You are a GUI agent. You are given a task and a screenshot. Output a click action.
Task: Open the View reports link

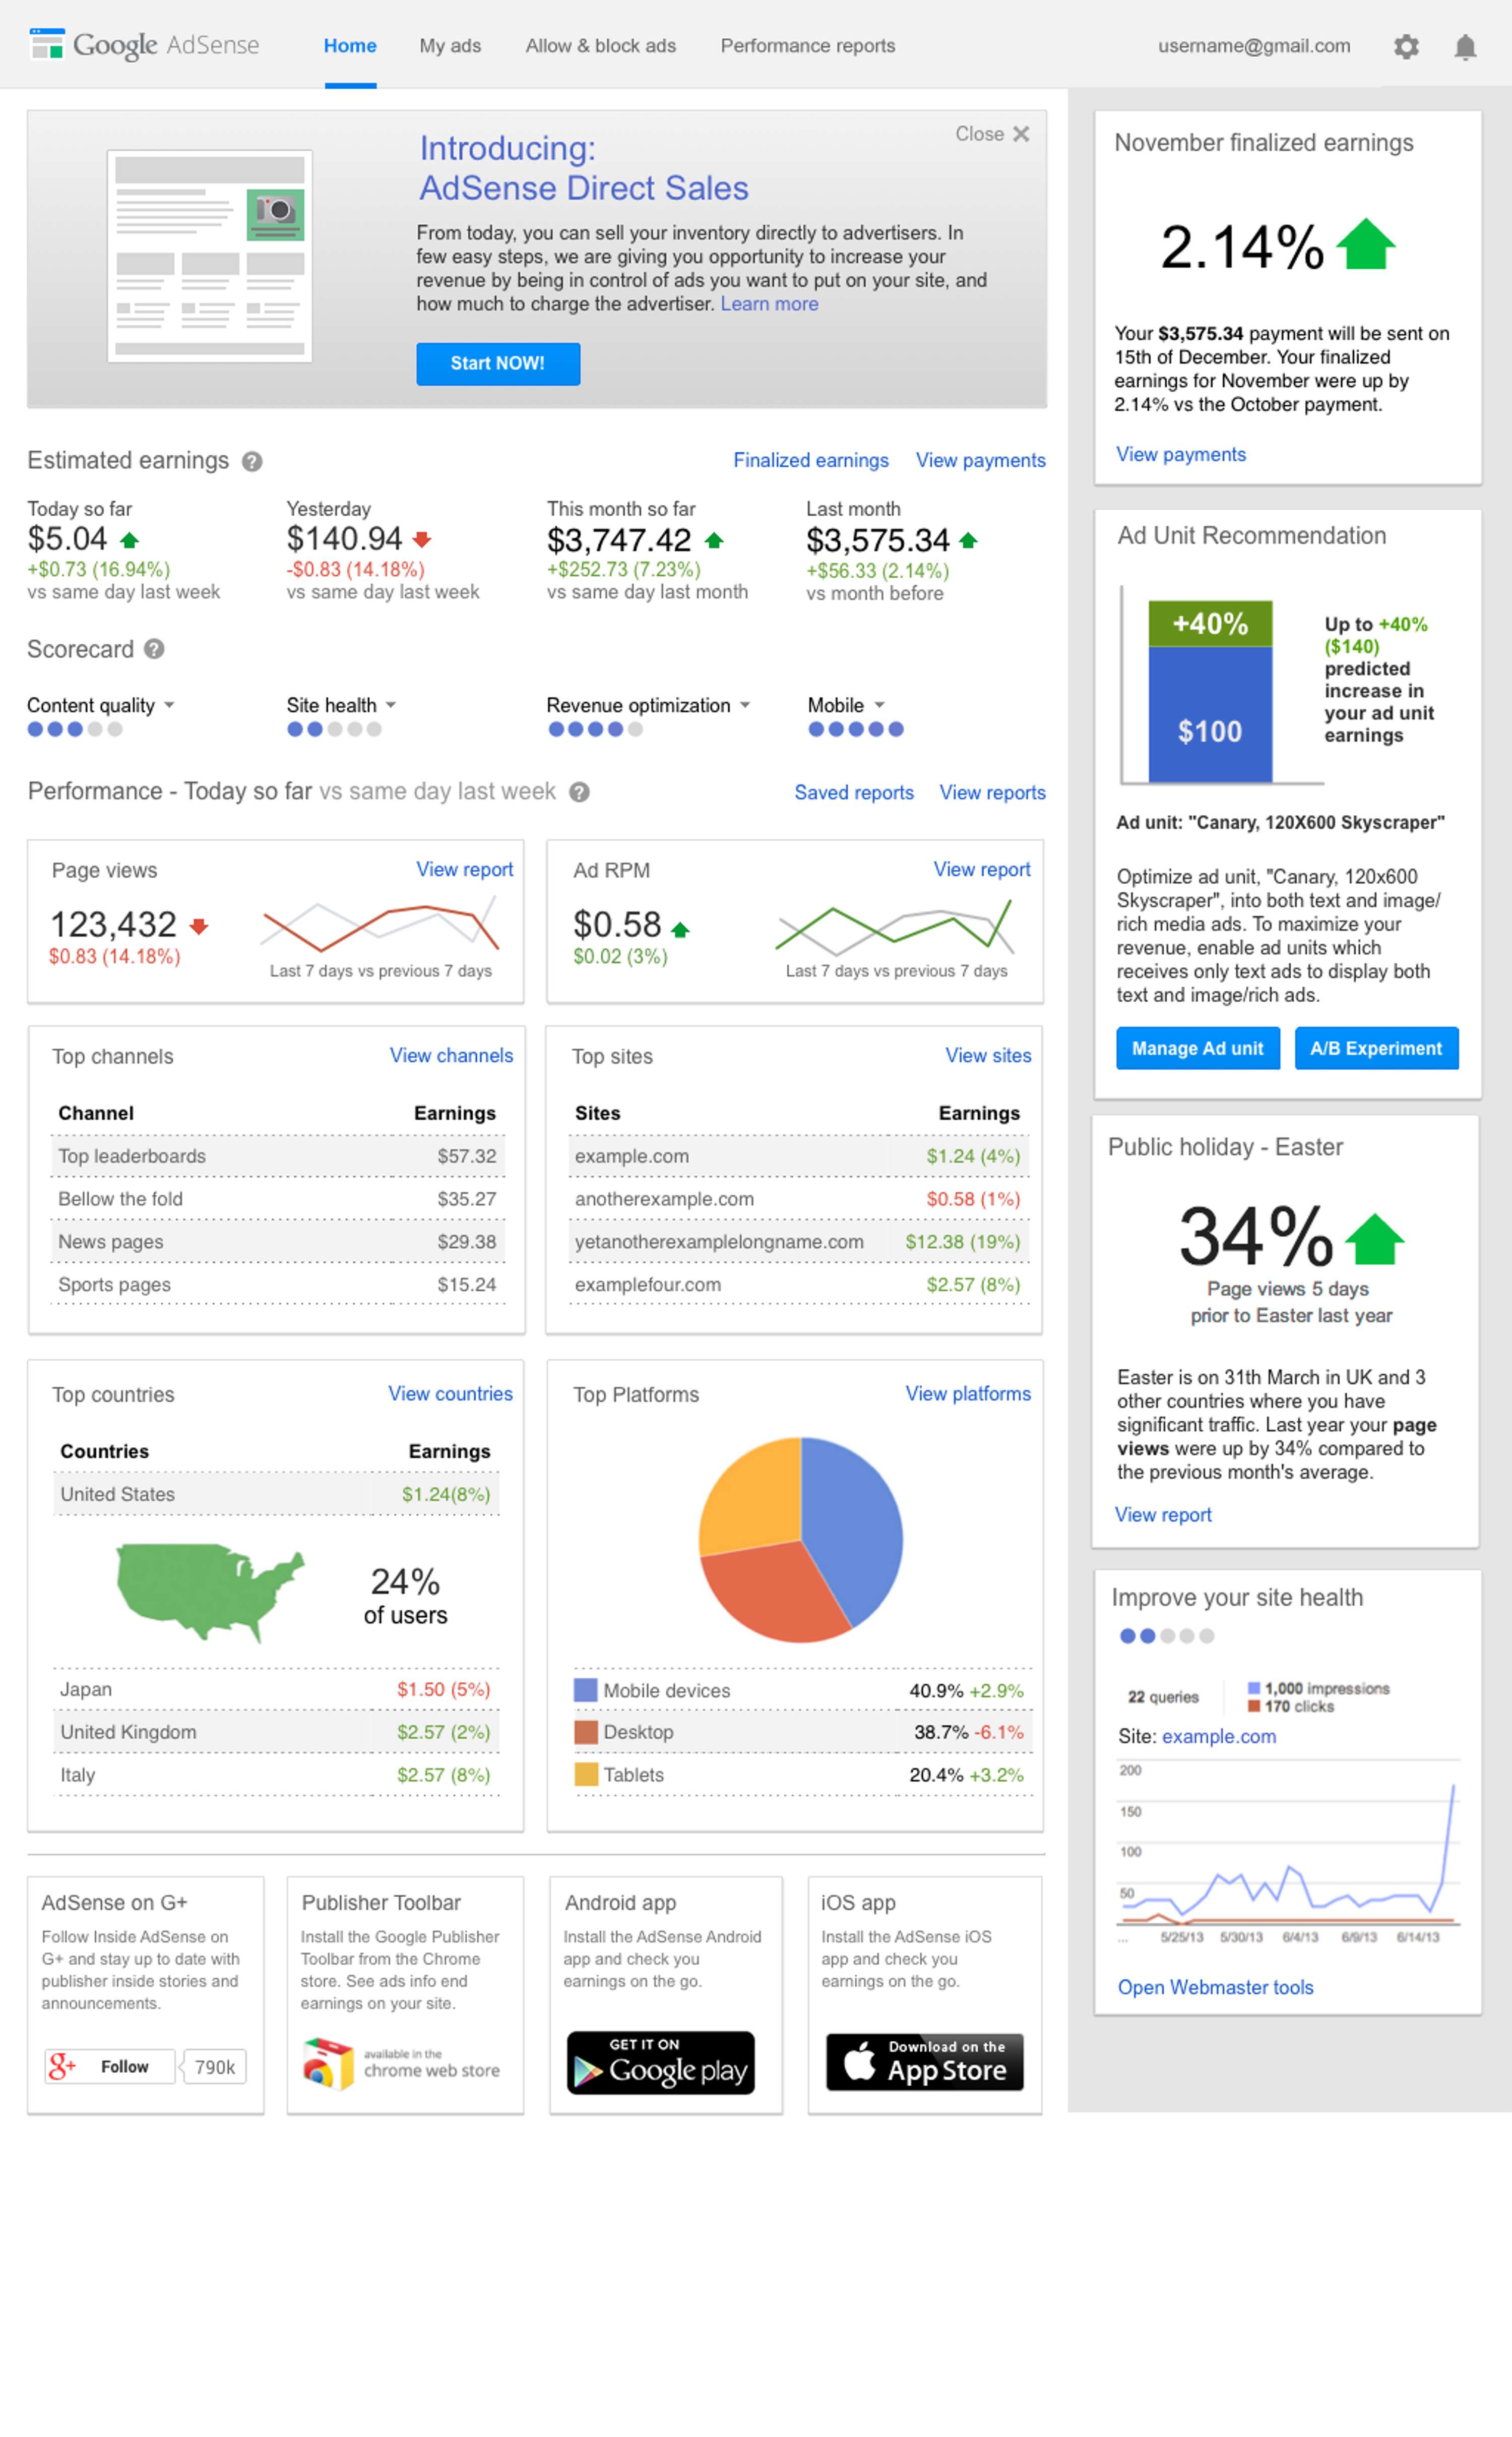992,792
